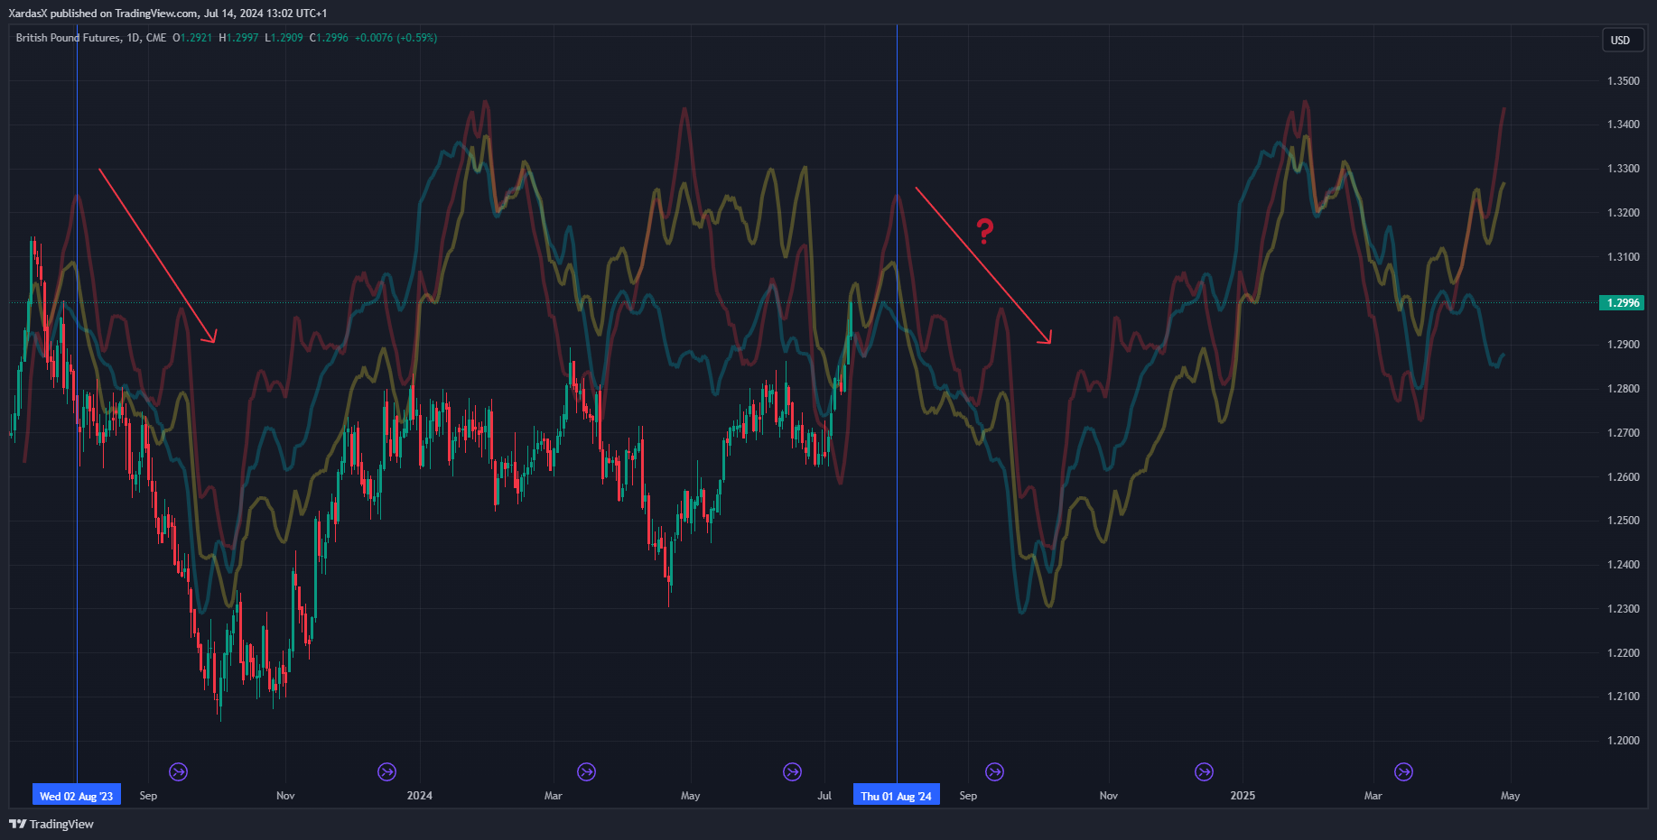Click the CME exchange label in legend
This screenshot has width=1657, height=840.
point(156,38)
